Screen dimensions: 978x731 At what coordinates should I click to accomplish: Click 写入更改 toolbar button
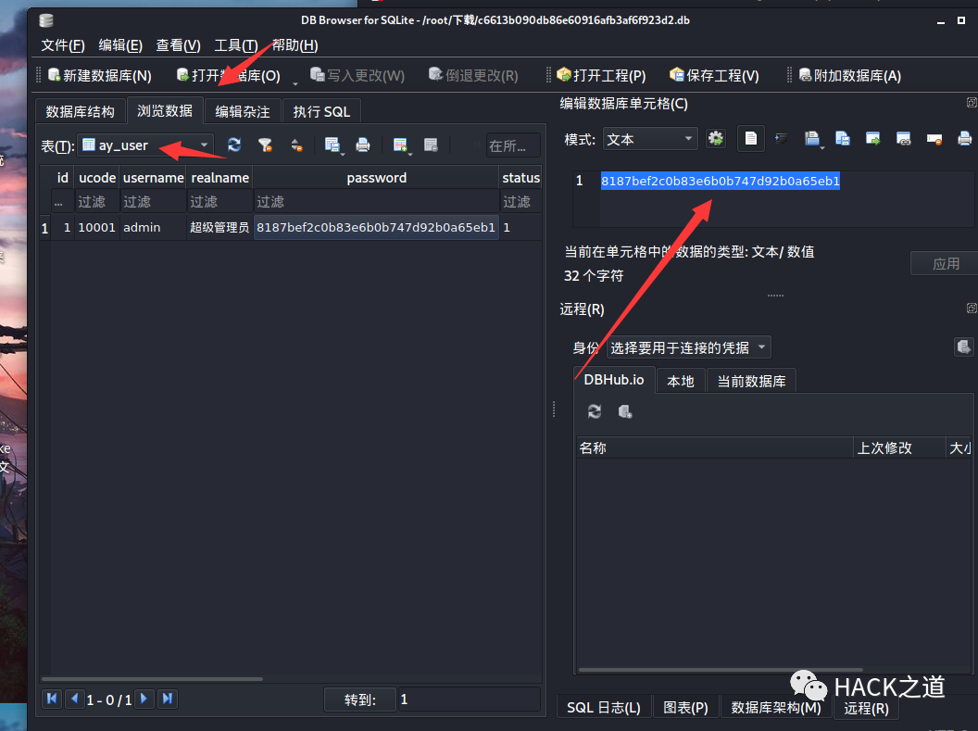(357, 75)
